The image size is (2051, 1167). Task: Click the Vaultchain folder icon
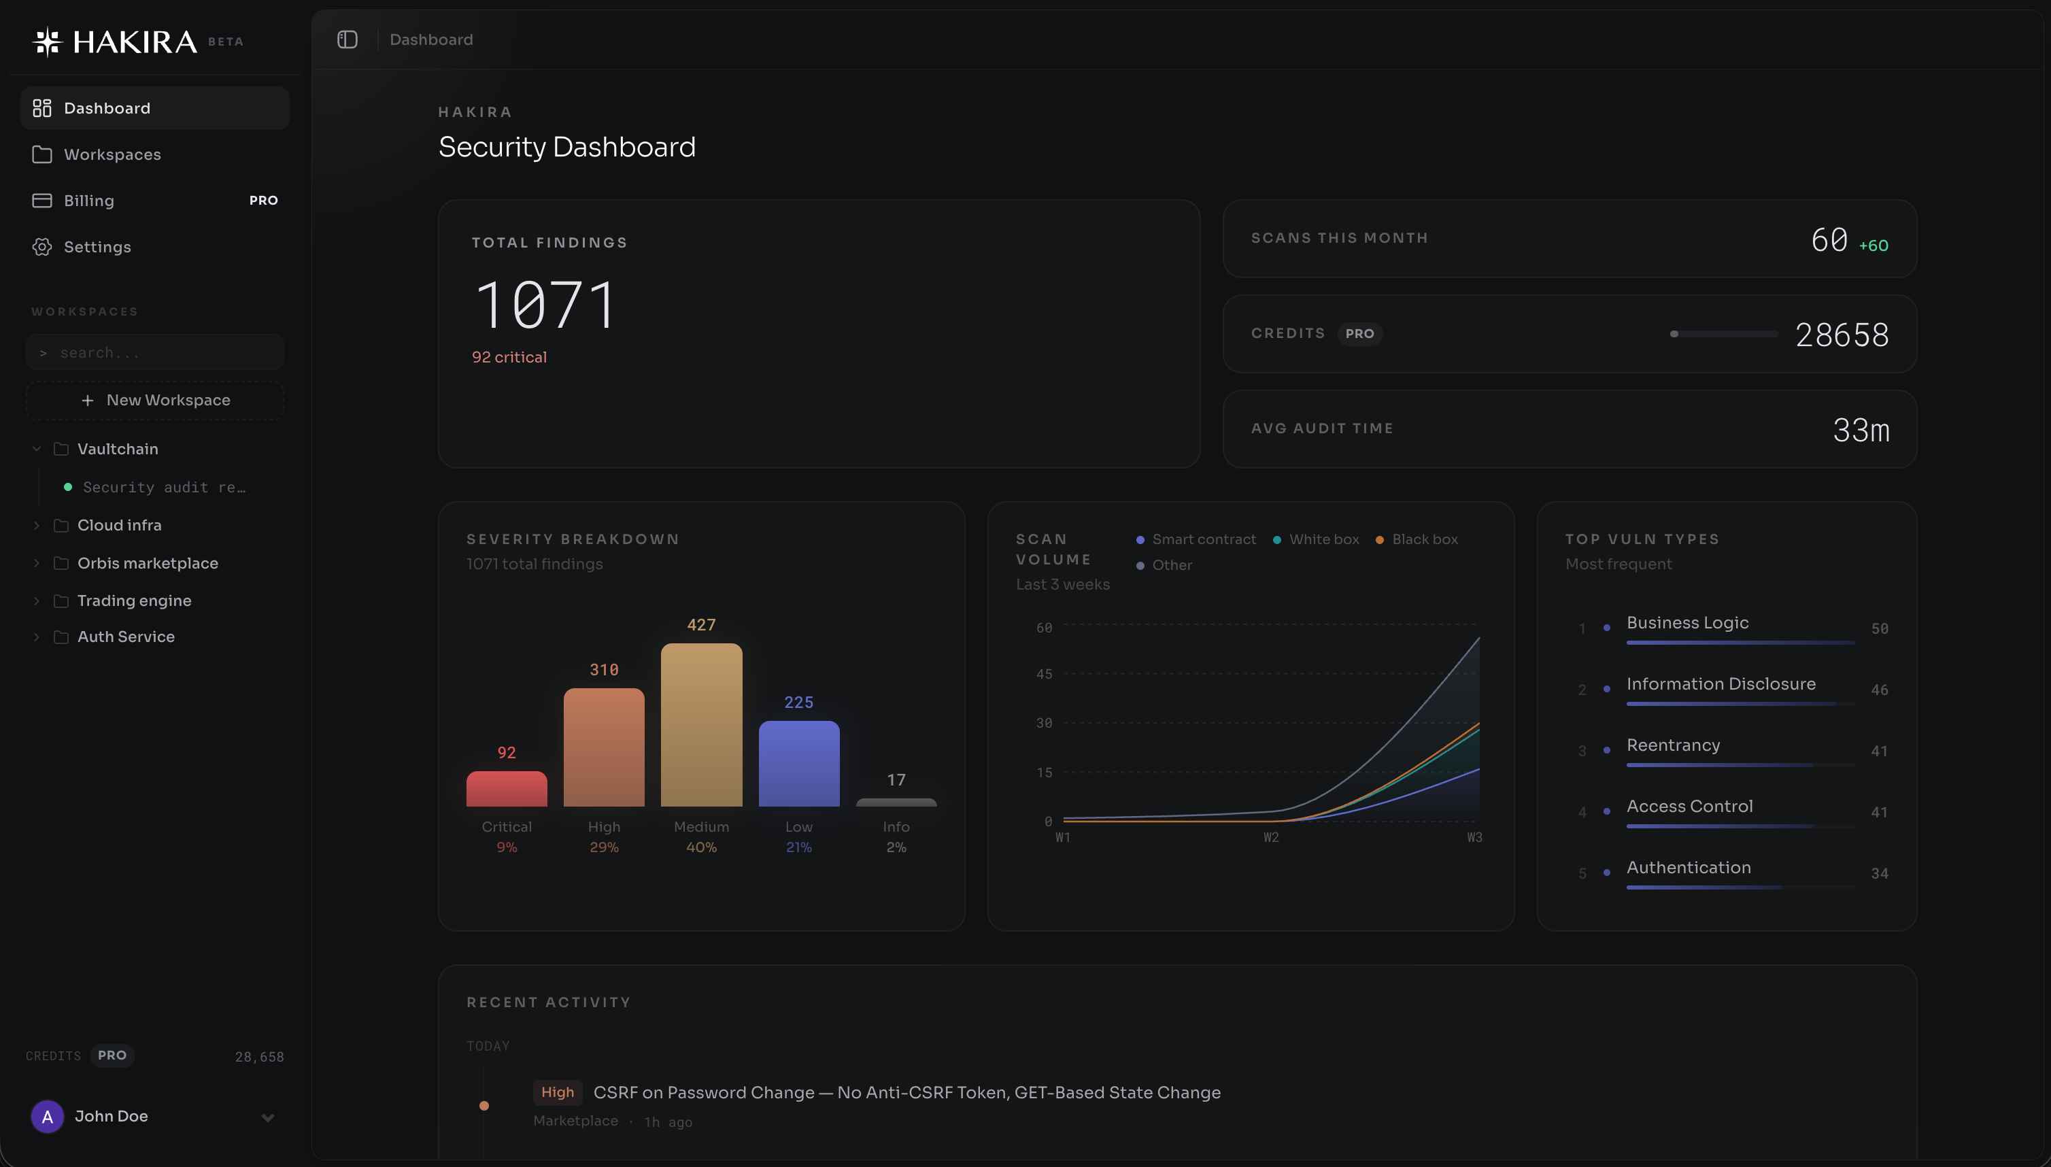point(63,449)
